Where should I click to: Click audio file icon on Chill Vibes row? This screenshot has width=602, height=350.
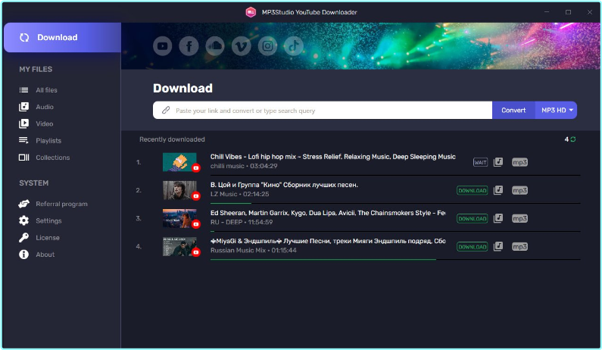tap(498, 162)
